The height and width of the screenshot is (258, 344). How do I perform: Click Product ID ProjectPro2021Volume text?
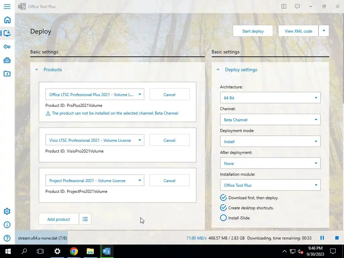click(x=76, y=191)
